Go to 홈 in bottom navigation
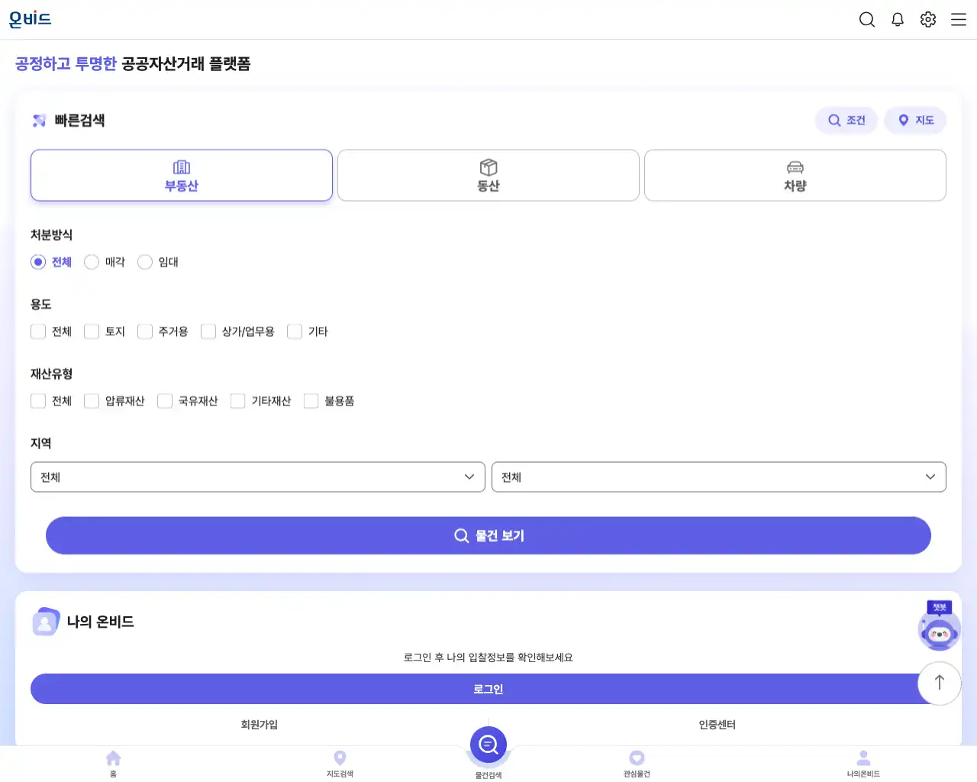The image size is (977, 782). 113,764
